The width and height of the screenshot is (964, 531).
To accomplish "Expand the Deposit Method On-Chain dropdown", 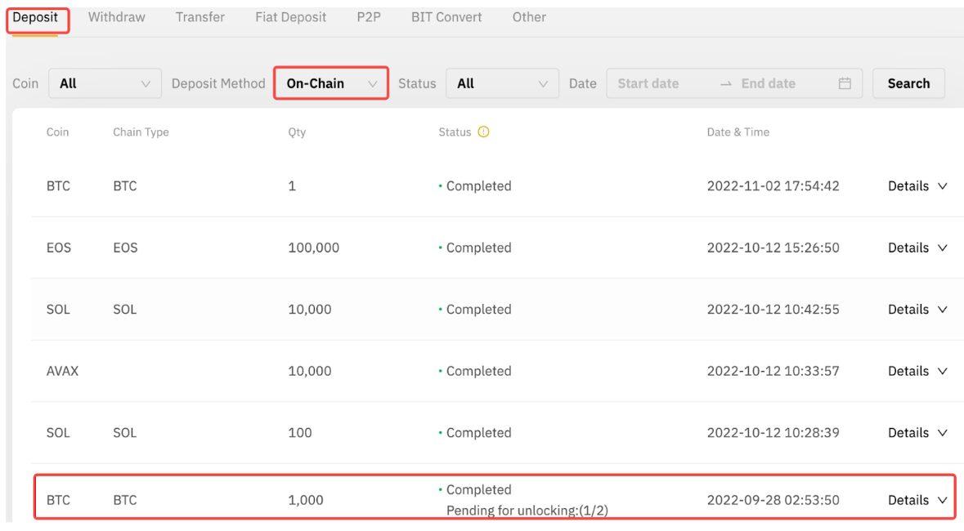I will [x=330, y=83].
